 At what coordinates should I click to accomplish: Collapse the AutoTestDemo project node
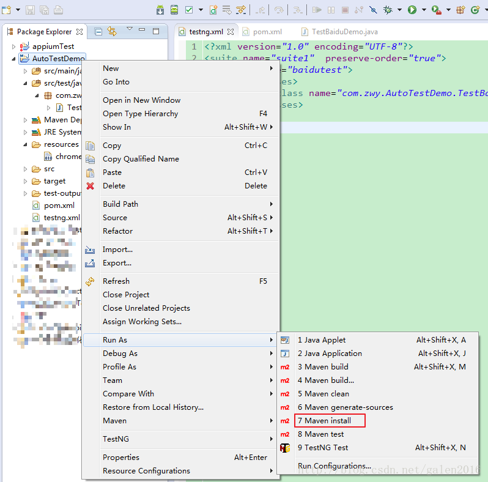[13, 59]
